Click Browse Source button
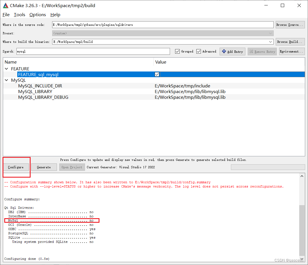 pyautogui.click(x=290, y=25)
